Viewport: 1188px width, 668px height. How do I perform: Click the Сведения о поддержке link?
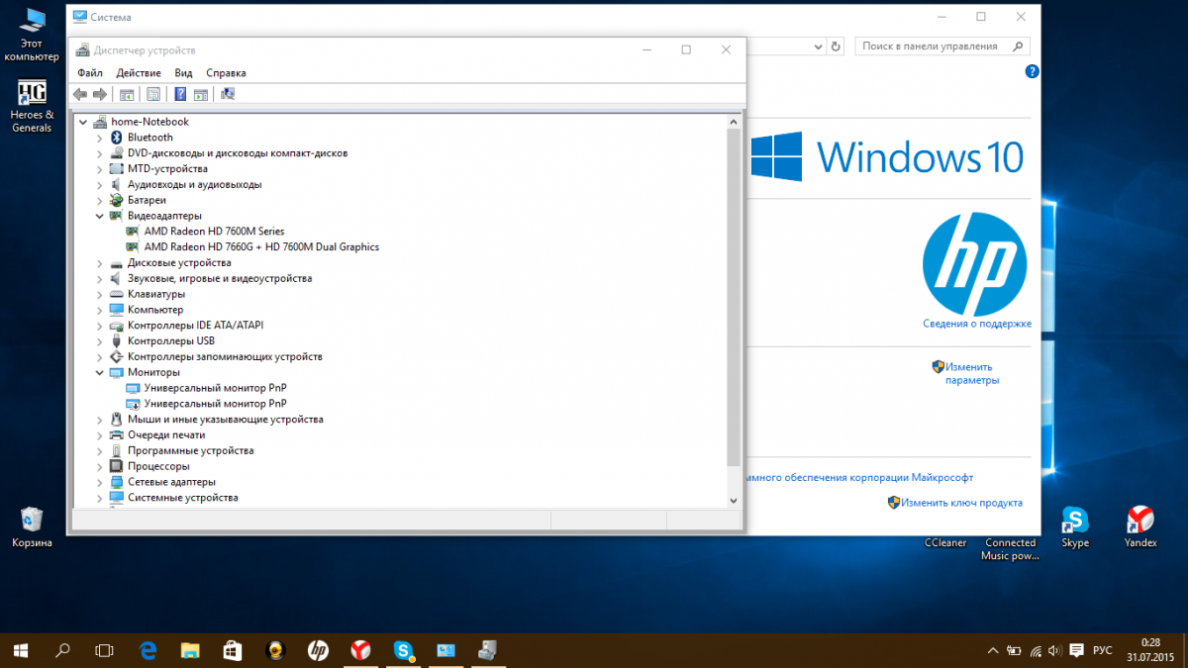point(976,324)
